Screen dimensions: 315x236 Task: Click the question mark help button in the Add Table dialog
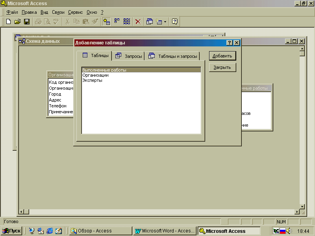click(229, 43)
